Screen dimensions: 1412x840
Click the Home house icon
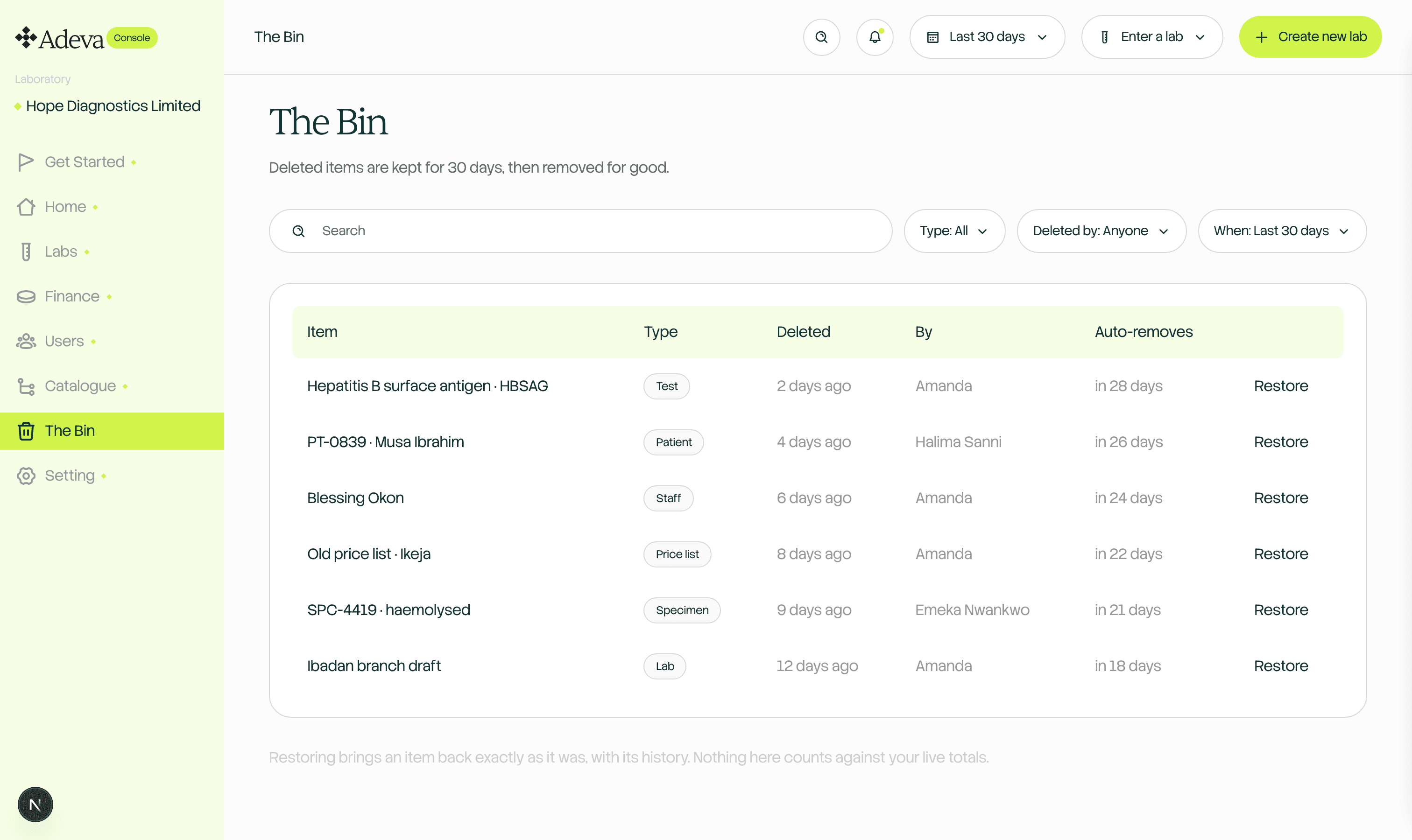[26, 207]
